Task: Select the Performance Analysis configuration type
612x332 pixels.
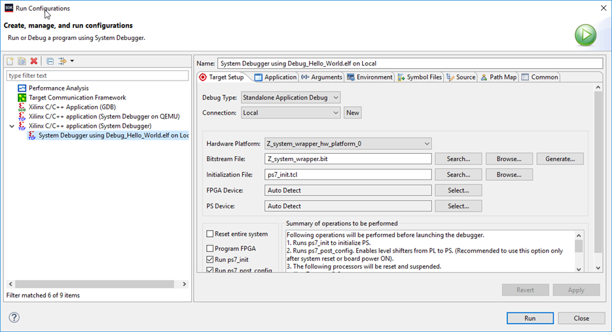Action: tap(58, 88)
